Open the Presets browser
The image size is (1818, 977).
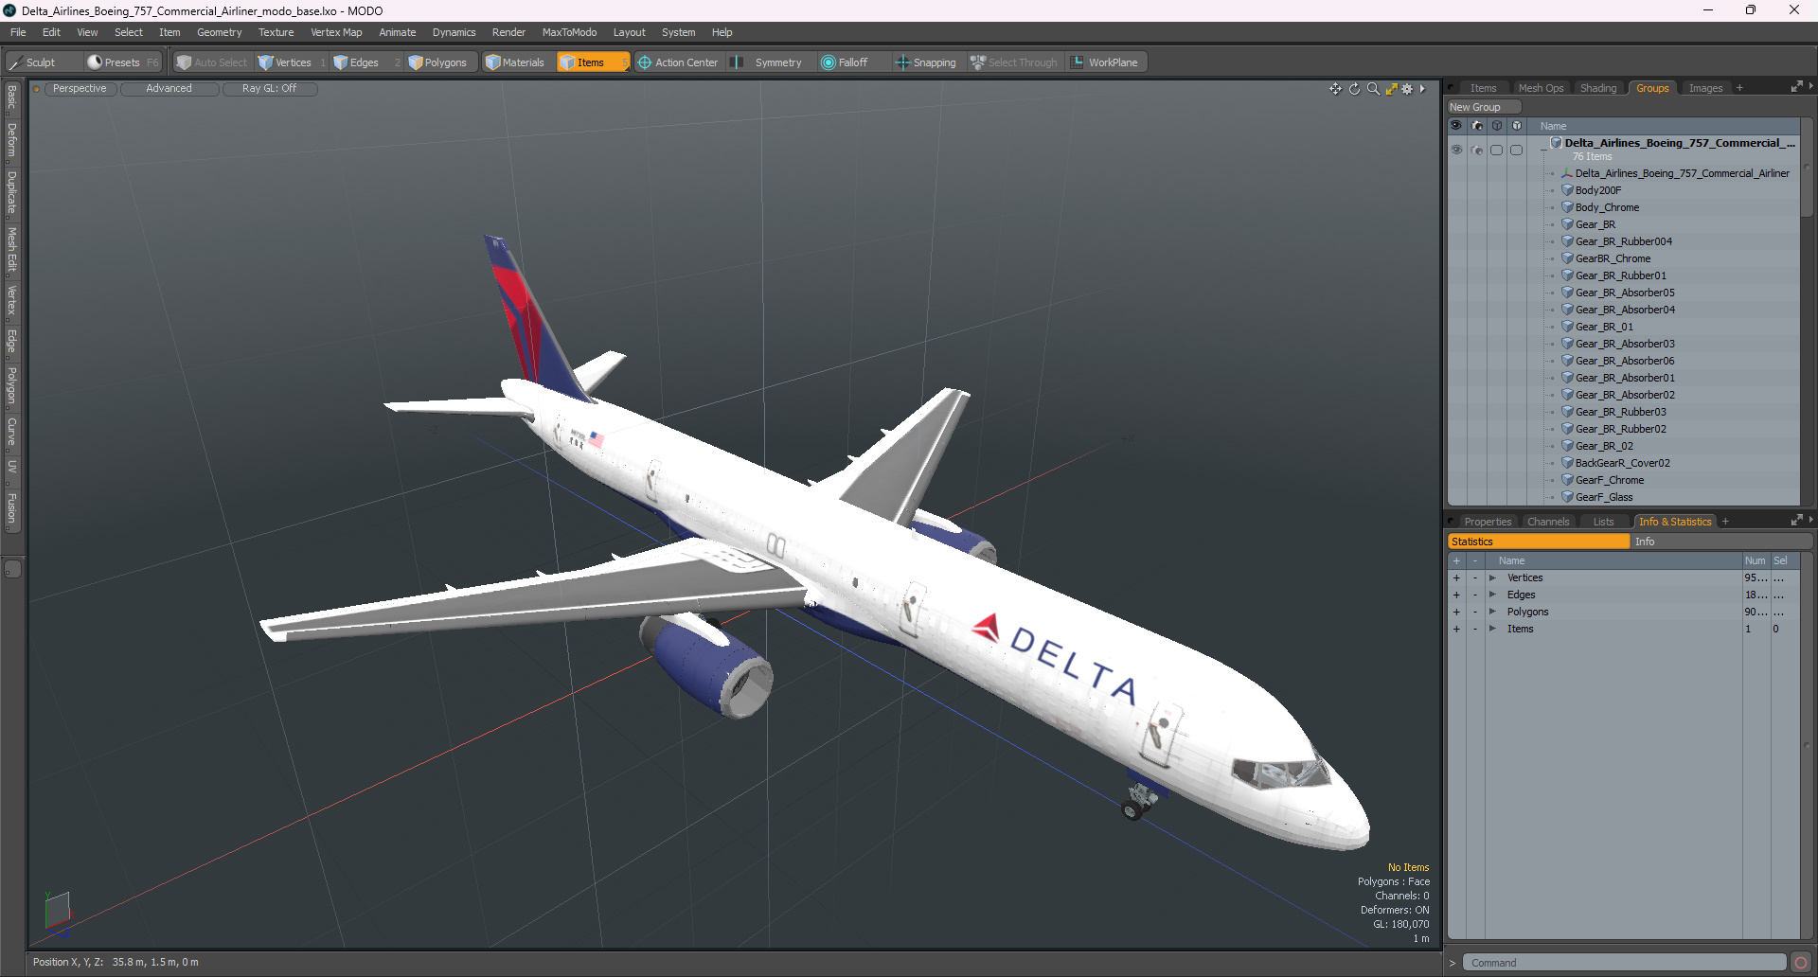(122, 62)
